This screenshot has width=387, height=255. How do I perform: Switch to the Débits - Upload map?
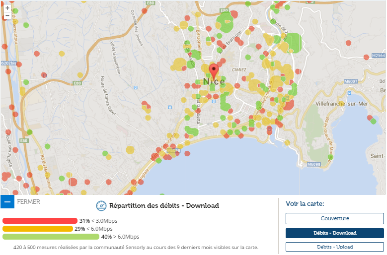pyautogui.click(x=334, y=247)
